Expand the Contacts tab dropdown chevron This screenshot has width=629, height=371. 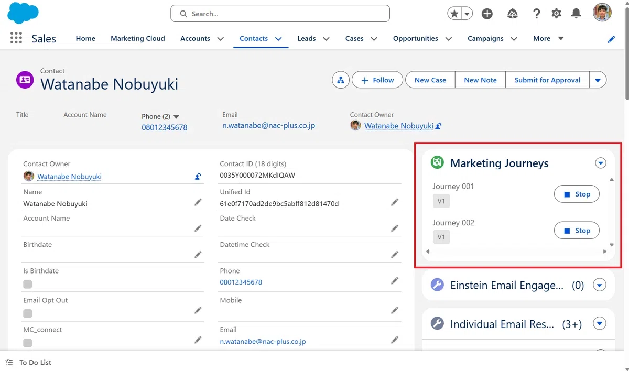click(x=278, y=39)
